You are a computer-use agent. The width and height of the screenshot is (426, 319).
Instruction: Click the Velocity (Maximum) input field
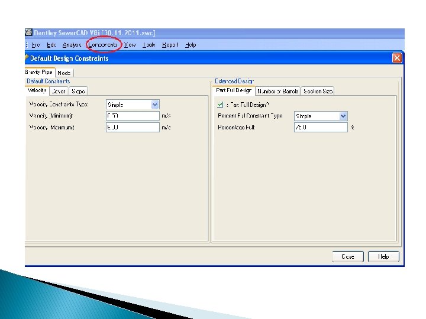point(133,127)
